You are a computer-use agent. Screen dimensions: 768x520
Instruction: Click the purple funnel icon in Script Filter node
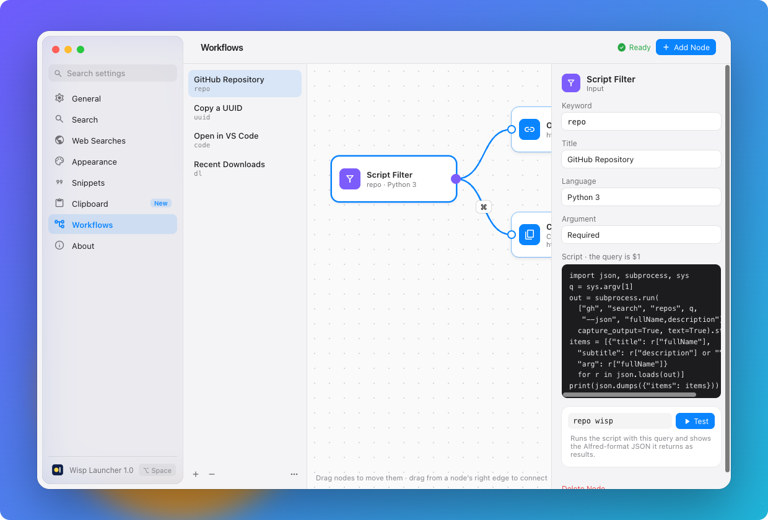tap(350, 179)
